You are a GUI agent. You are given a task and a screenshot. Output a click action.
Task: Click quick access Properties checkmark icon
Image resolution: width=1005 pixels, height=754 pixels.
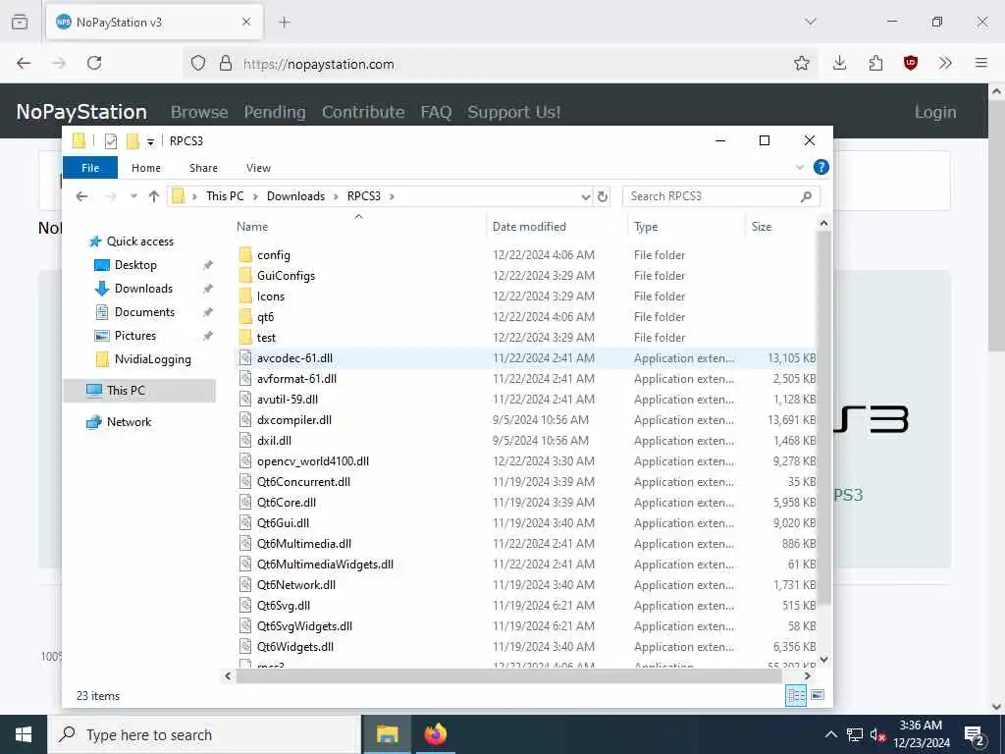[x=111, y=141]
